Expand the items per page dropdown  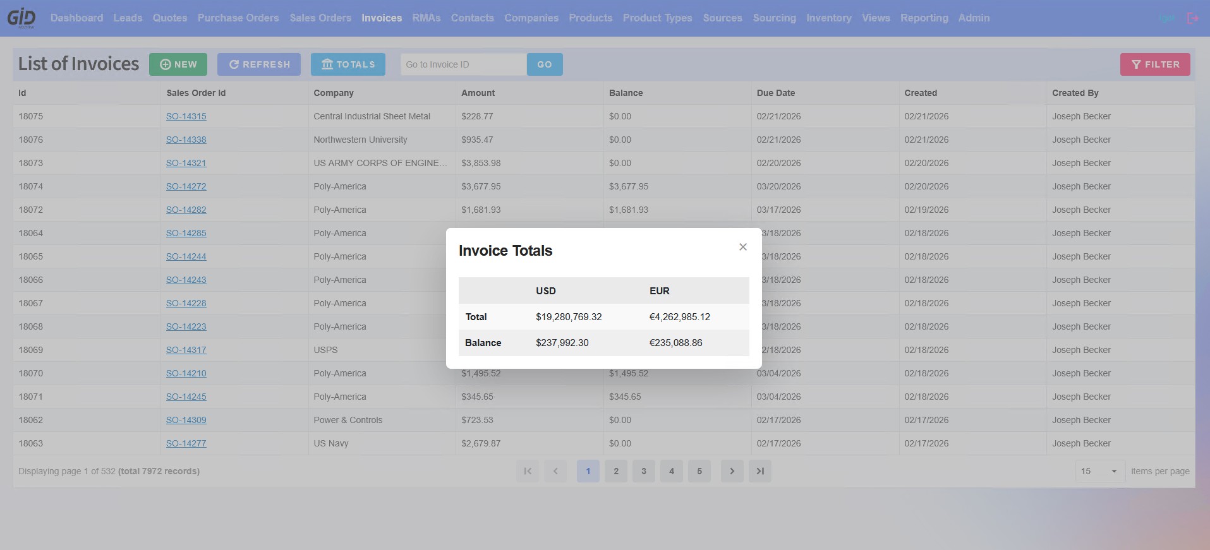[x=1100, y=471]
